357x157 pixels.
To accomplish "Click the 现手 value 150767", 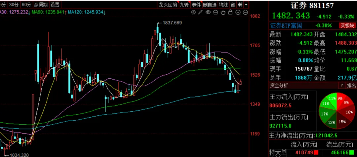I will point(303,69).
